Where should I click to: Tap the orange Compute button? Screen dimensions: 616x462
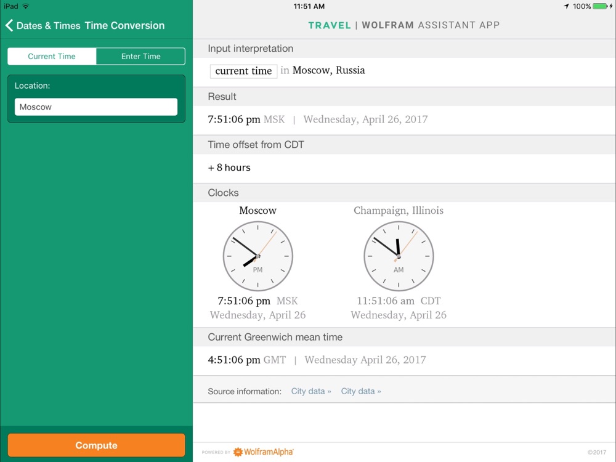(x=96, y=445)
